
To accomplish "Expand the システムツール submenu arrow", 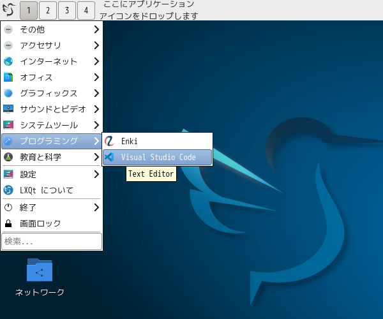I will coord(97,125).
